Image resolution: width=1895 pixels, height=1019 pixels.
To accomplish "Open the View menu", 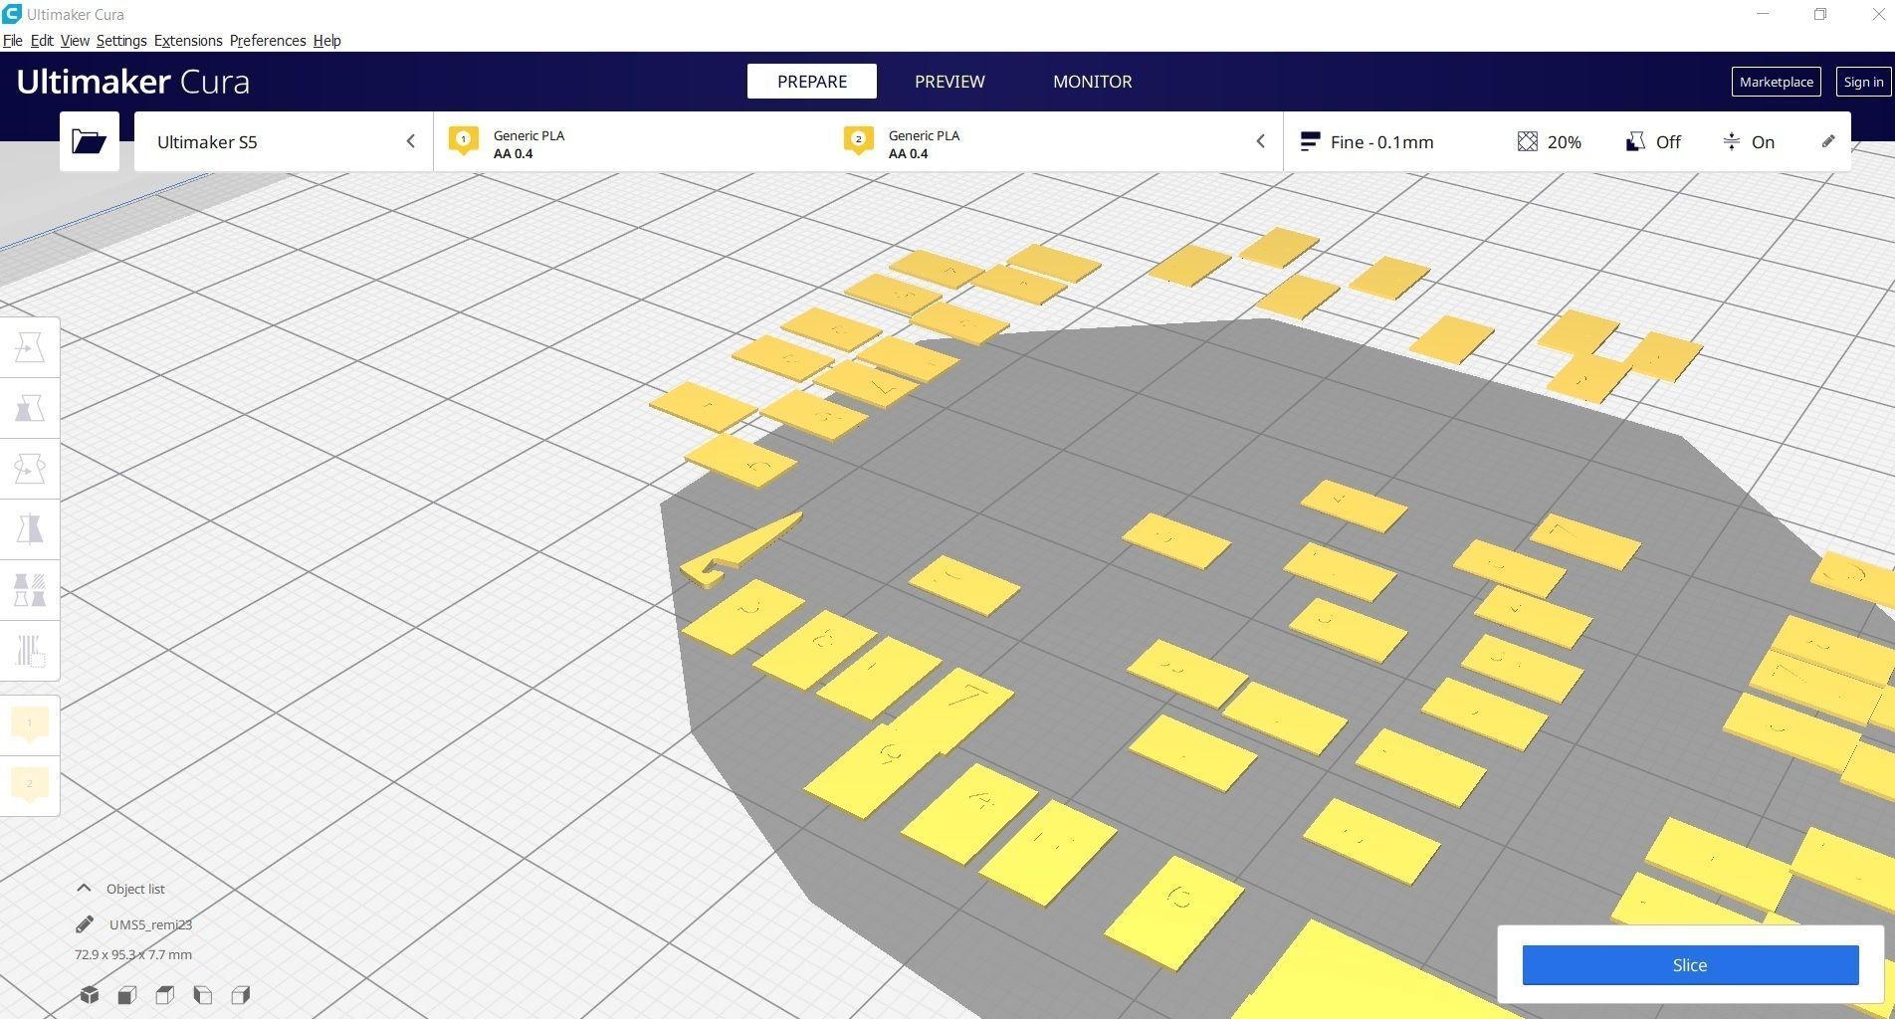I will click(x=75, y=41).
